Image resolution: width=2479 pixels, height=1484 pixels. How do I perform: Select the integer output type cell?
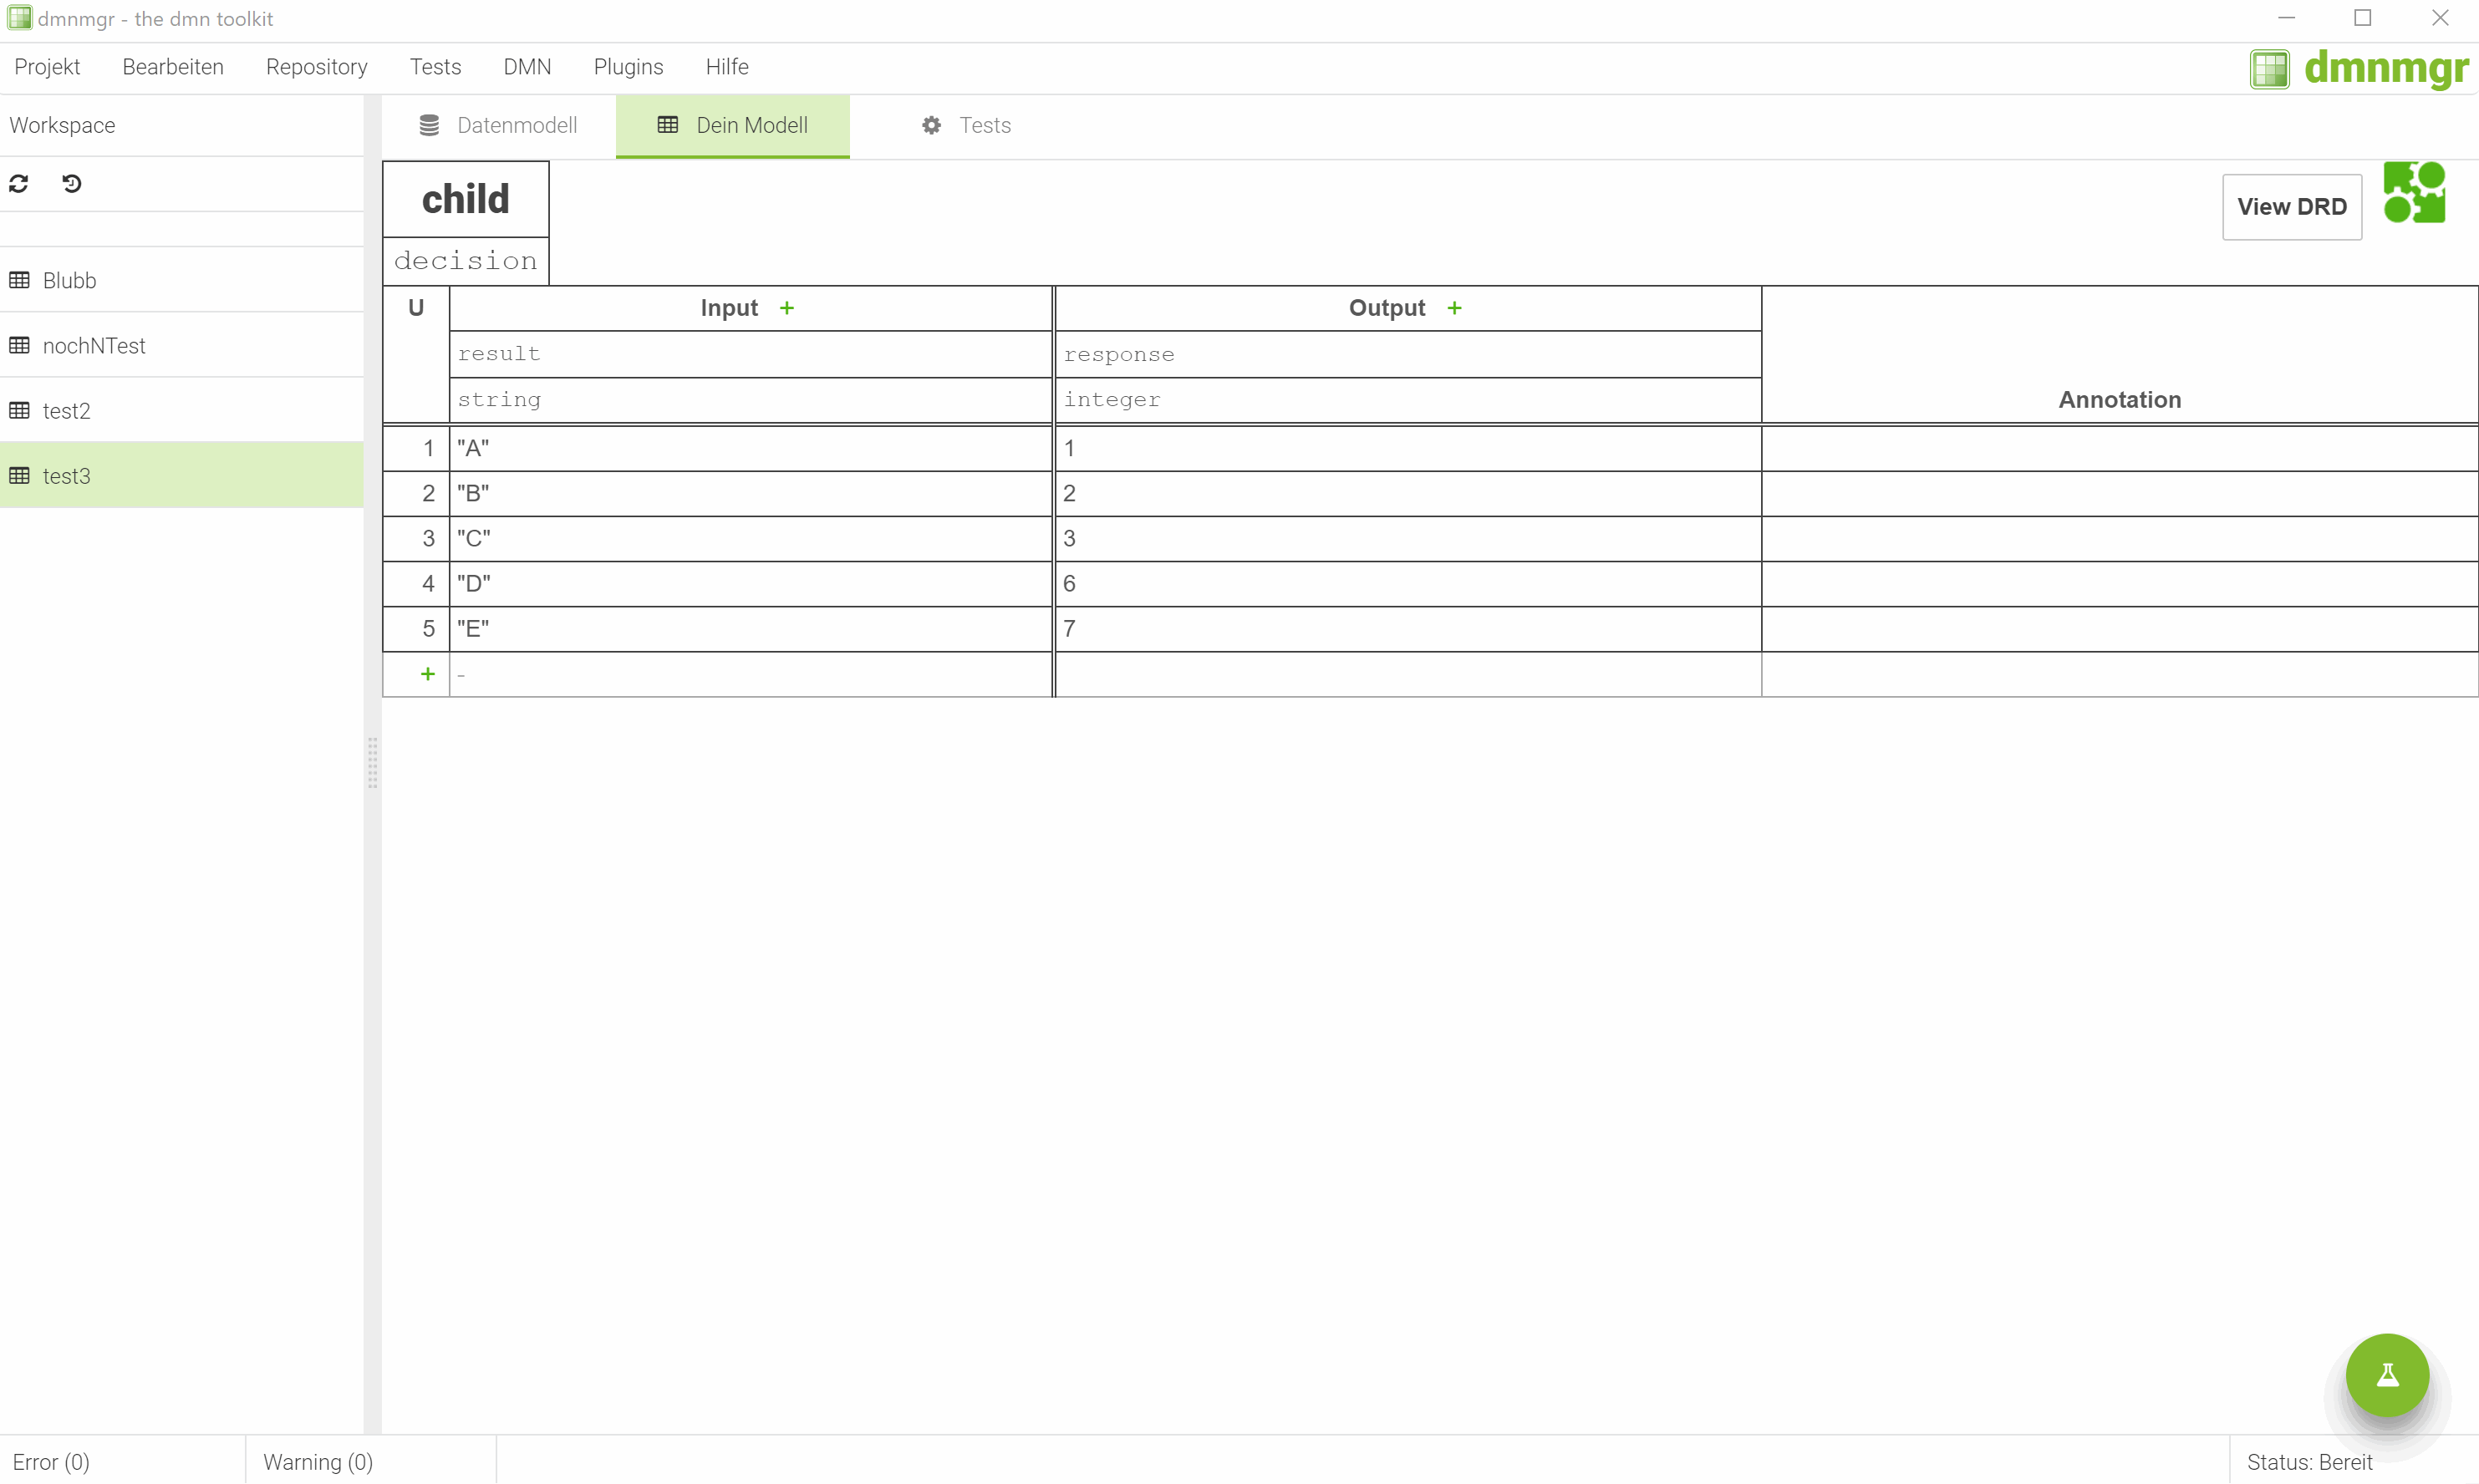(x=1407, y=400)
